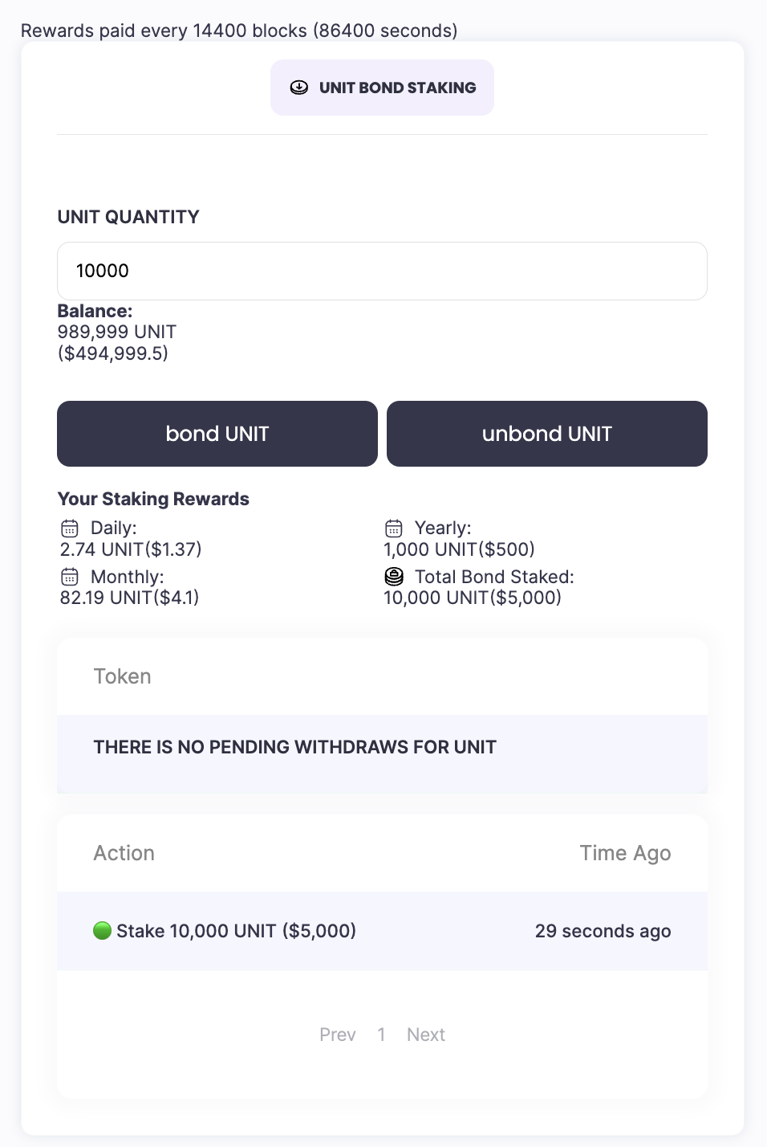Click the Token column header
767x1147 pixels.
pyautogui.click(x=122, y=676)
